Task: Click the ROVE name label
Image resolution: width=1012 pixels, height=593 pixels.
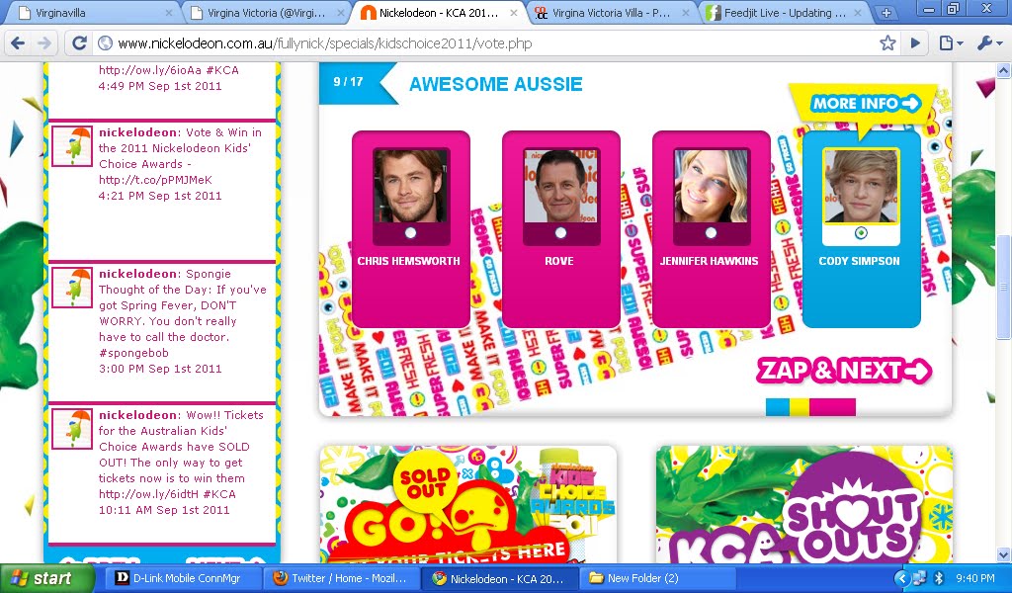Action: coord(559,261)
